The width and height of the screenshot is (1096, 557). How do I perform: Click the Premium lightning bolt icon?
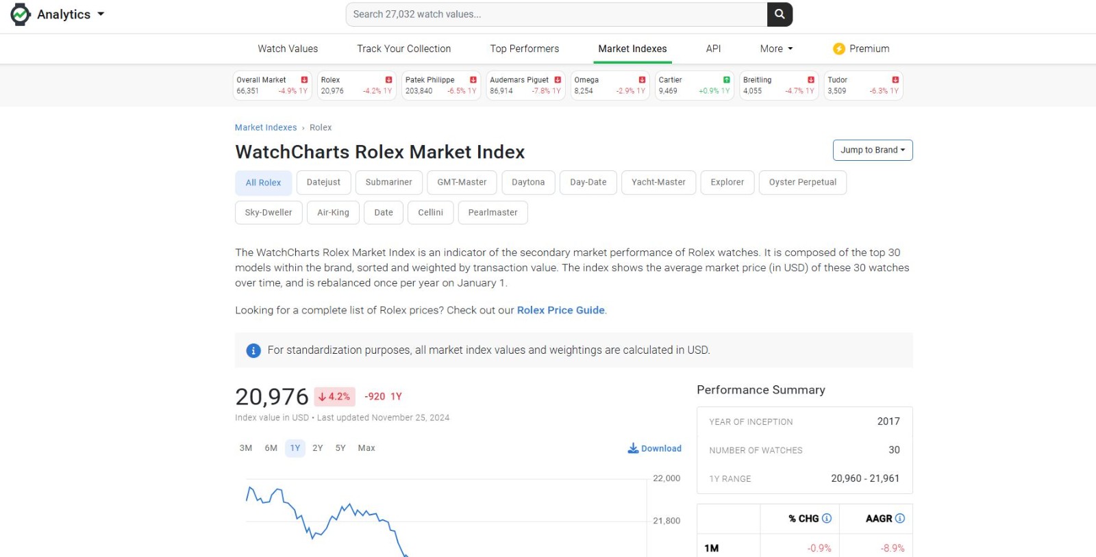[x=838, y=49]
